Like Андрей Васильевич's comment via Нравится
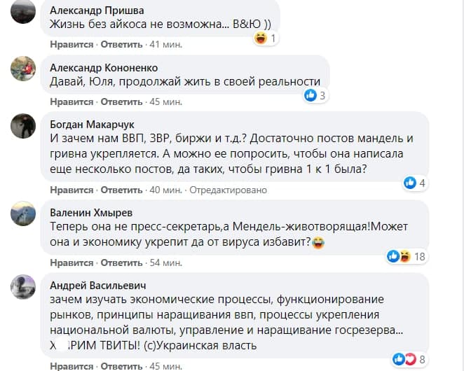 (x=71, y=365)
